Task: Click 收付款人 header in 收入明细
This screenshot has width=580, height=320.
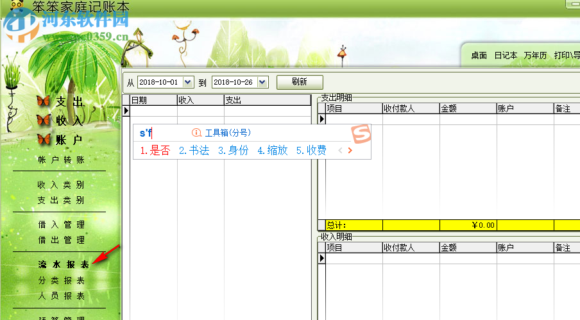Action: click(x=411, y=248)
